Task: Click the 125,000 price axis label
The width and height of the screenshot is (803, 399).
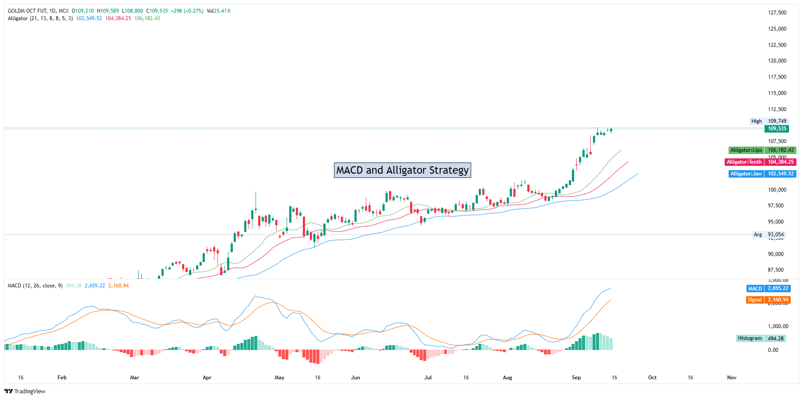Action: (x=777, y=29)
